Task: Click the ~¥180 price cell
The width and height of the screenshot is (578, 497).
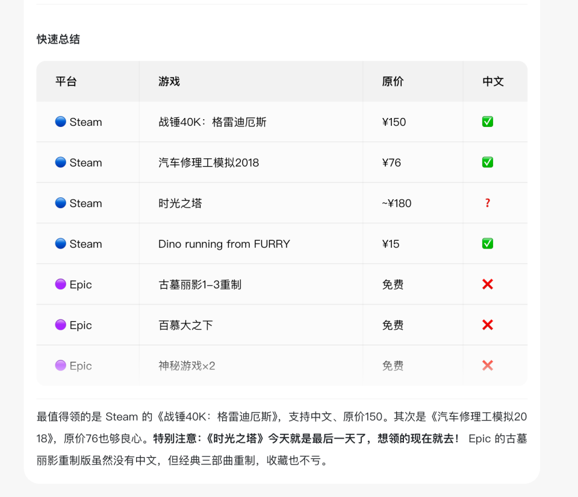Action: [396, 203]
